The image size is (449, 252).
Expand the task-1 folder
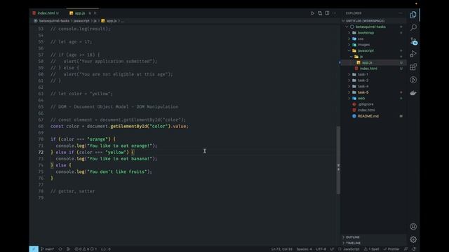(x=373, y=74)
